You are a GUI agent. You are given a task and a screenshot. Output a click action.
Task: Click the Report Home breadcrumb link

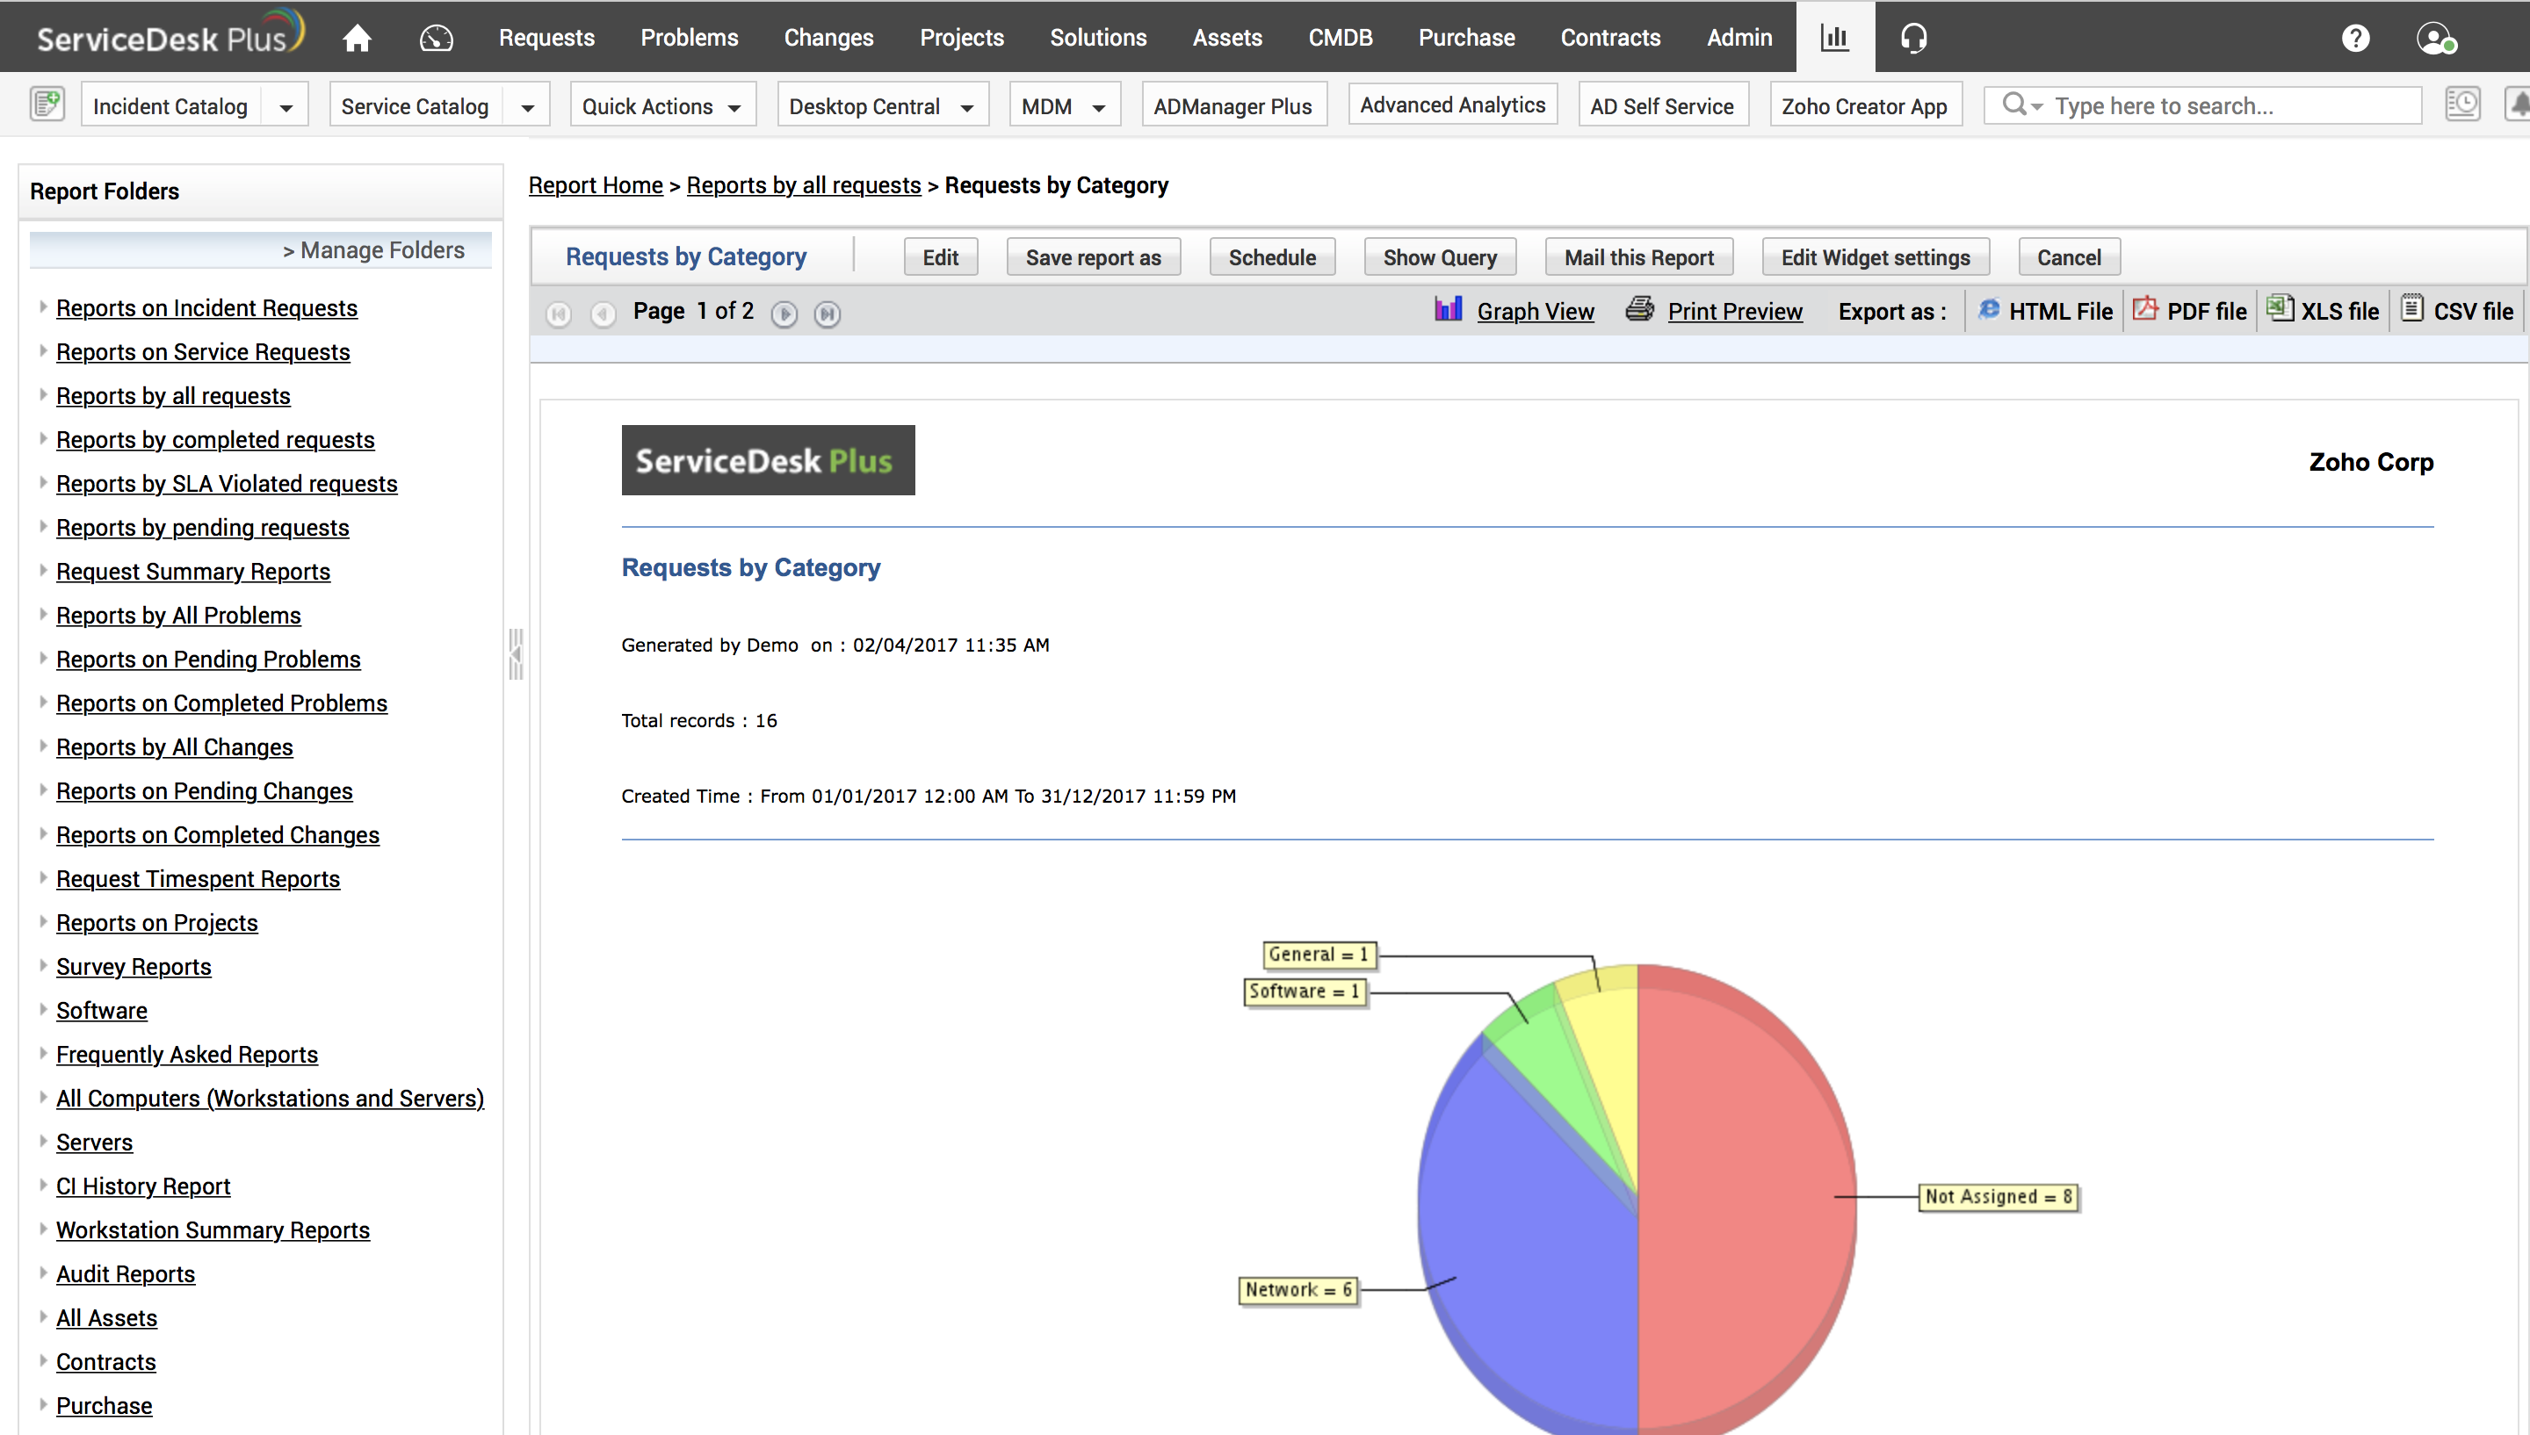point(596,185)
